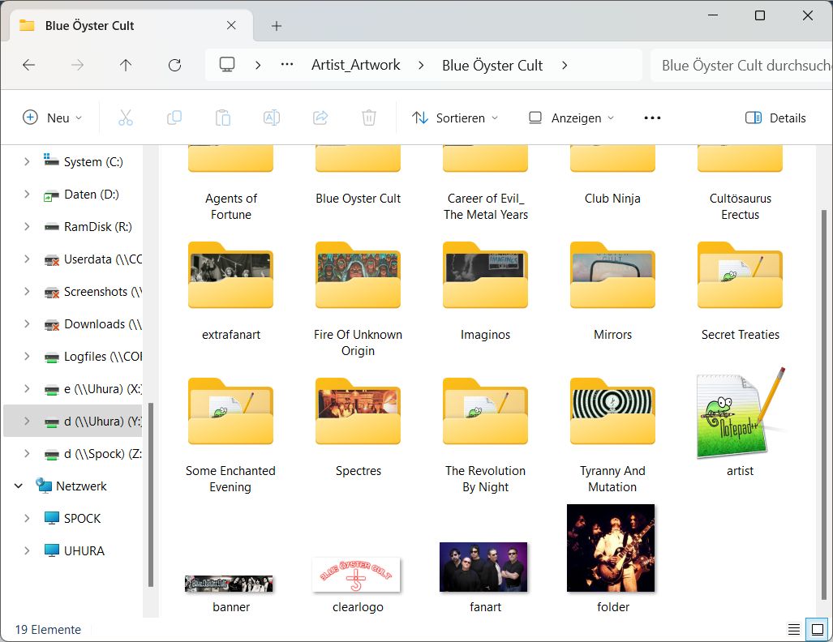The width and height of the screenshot is (833, 642).
Task: Collapse the Netzwerk tree node
Action: (18, 486)
